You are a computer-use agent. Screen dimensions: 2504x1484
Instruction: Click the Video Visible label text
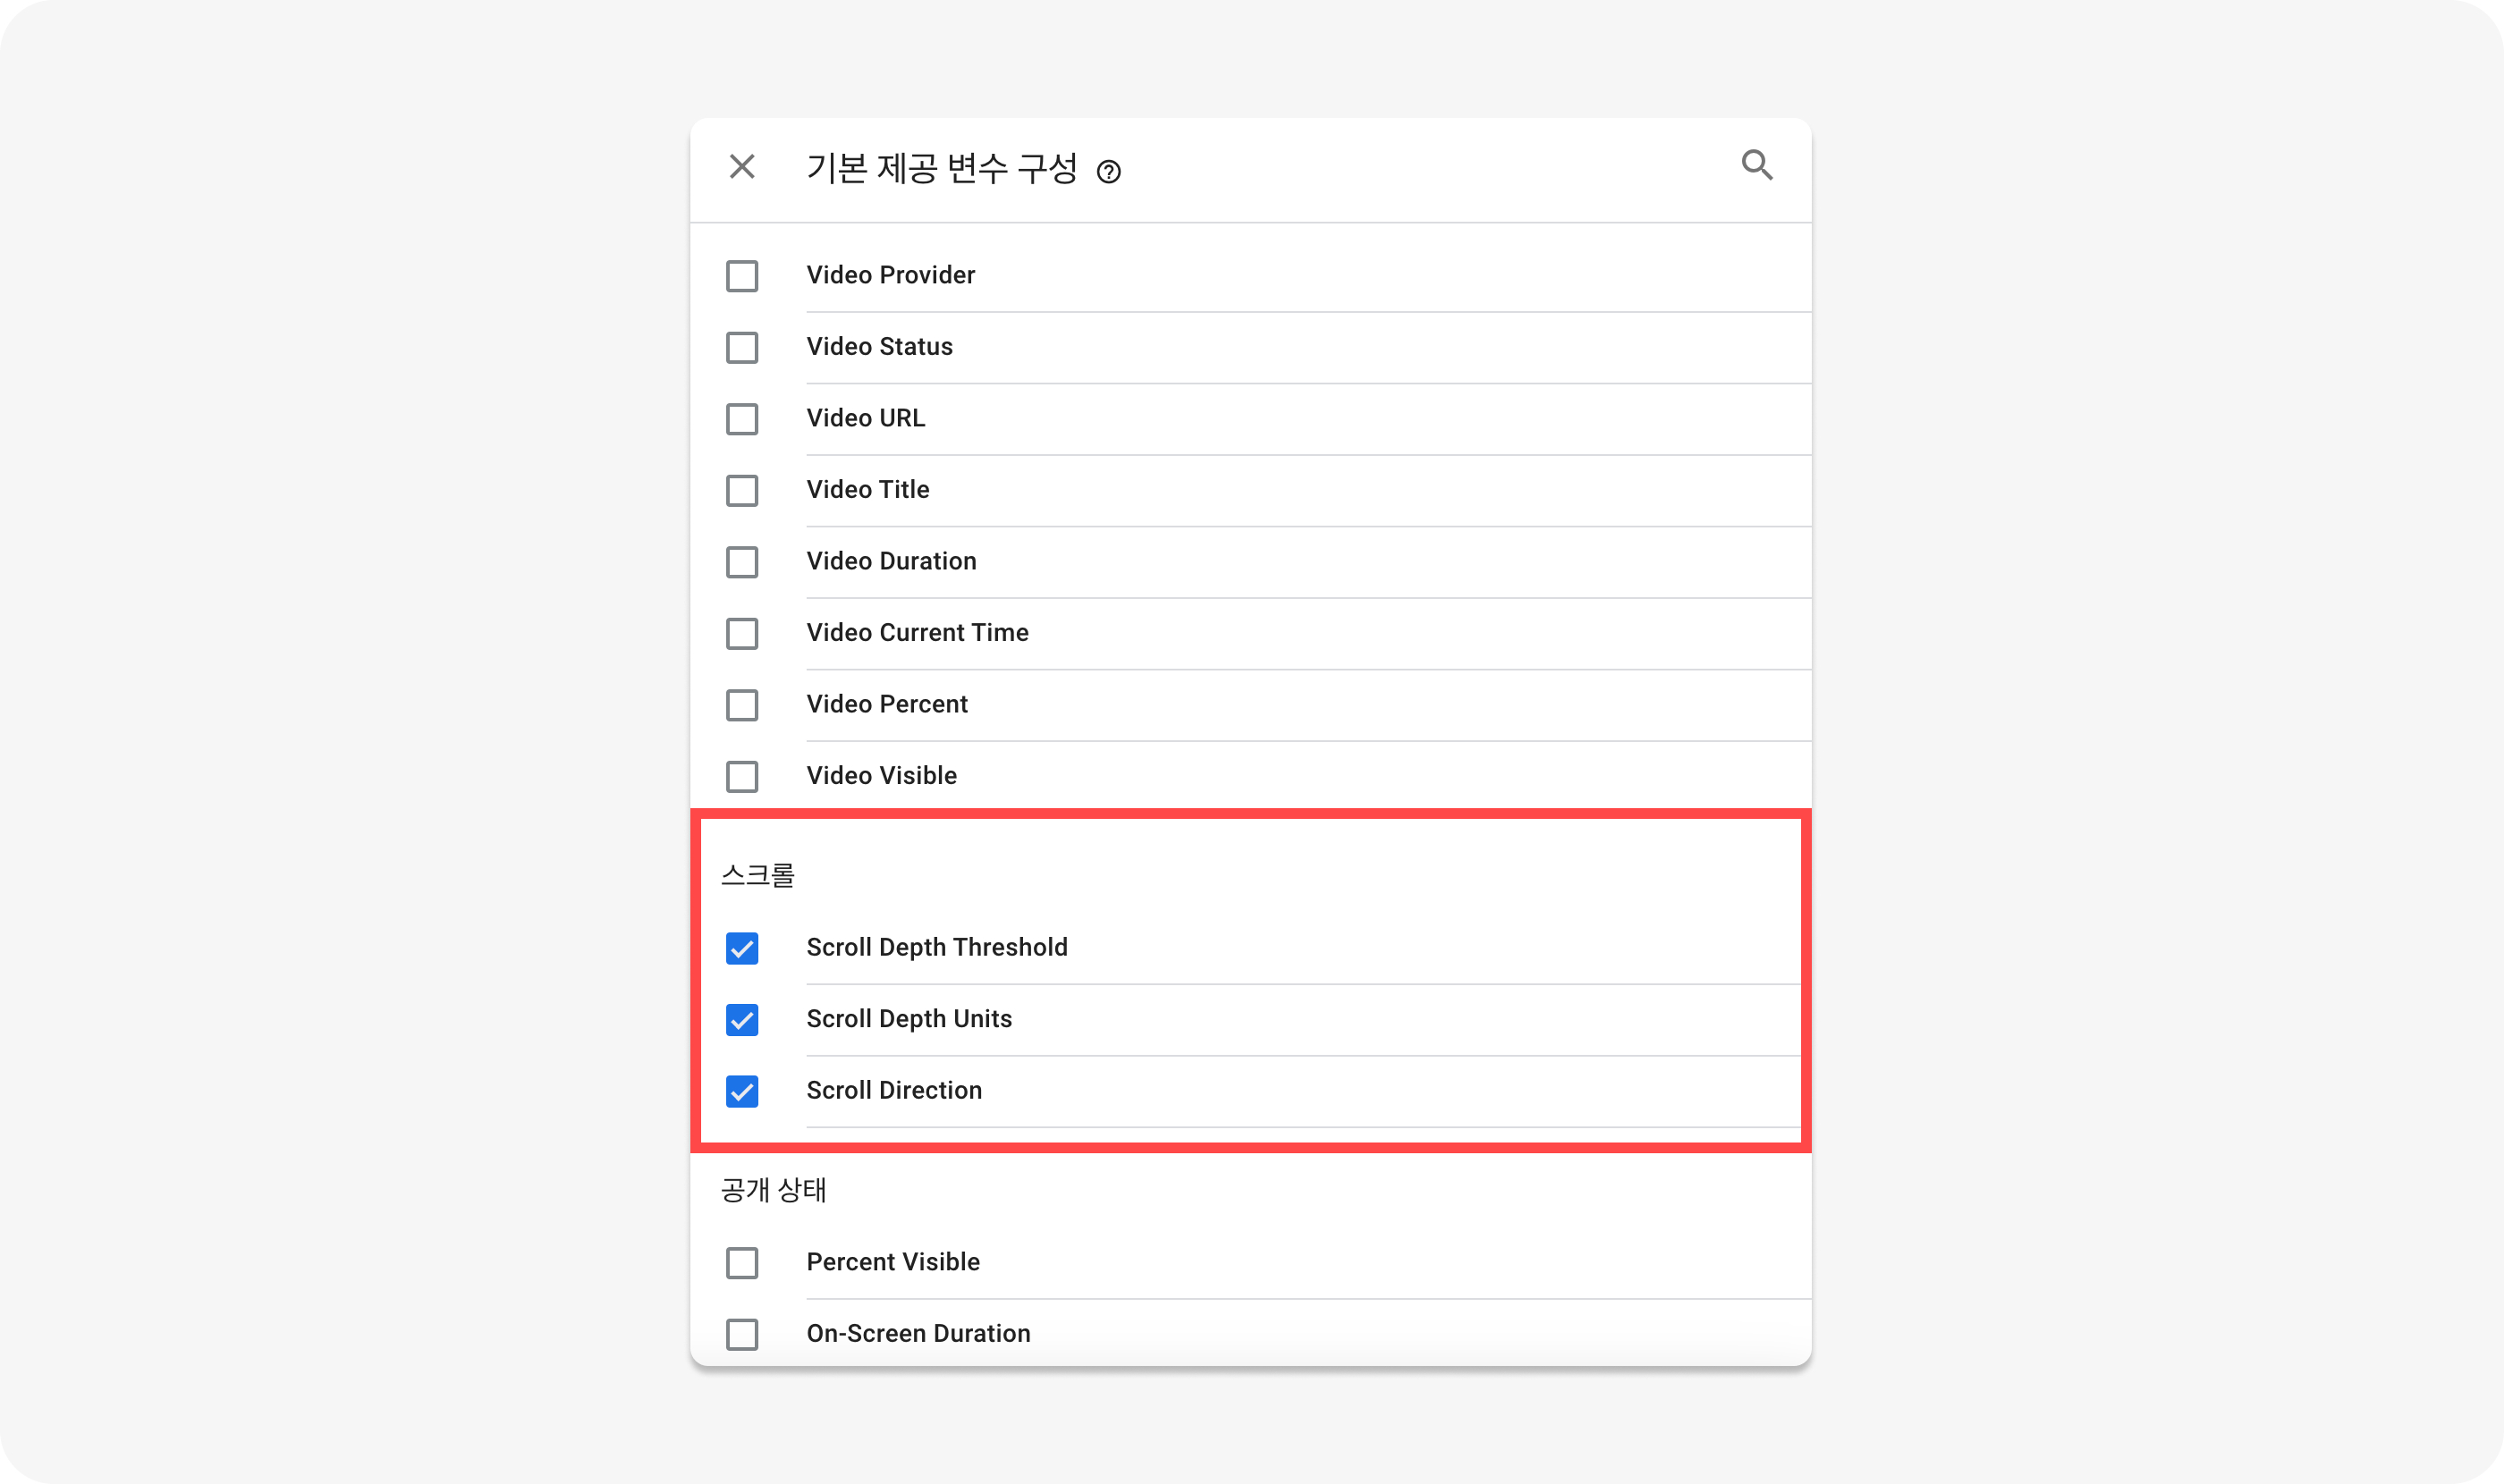[882, 775]
